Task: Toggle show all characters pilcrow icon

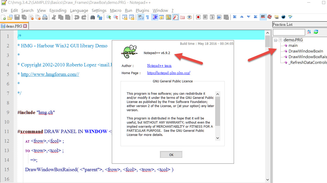Action: (147, 17)
